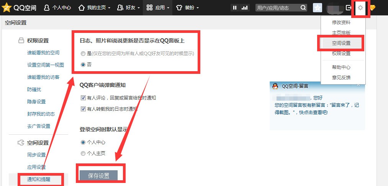Click the yellow diamond VIP icon
Viewport: 388px width, 186px height.
(373, 8)
